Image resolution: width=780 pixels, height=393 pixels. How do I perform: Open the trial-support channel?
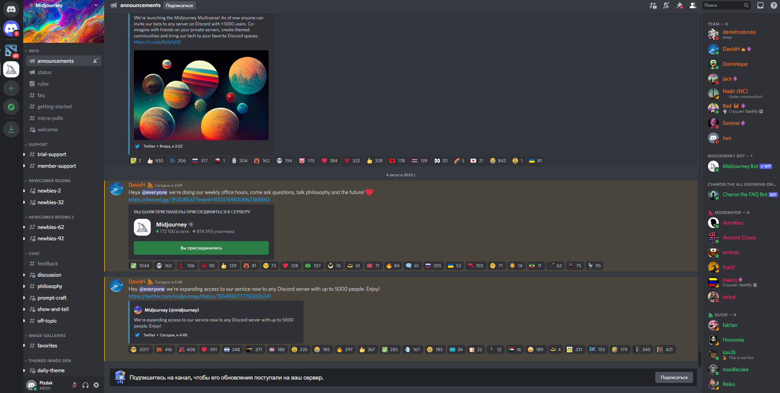pos(64,154)
